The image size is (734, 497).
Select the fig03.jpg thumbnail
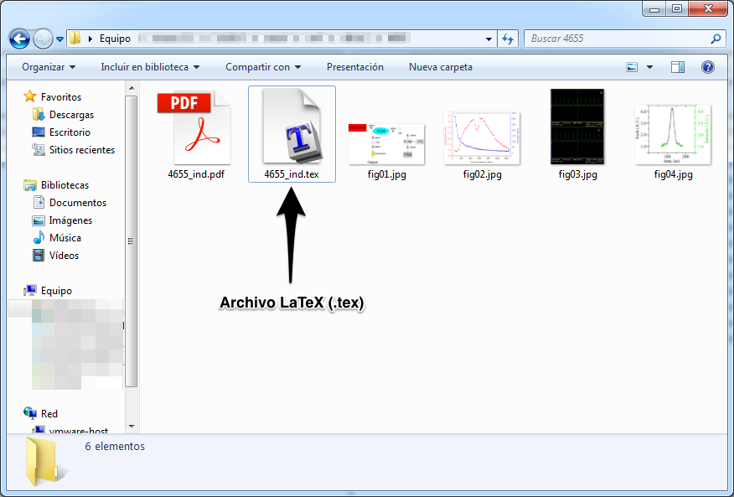(577, 127)
